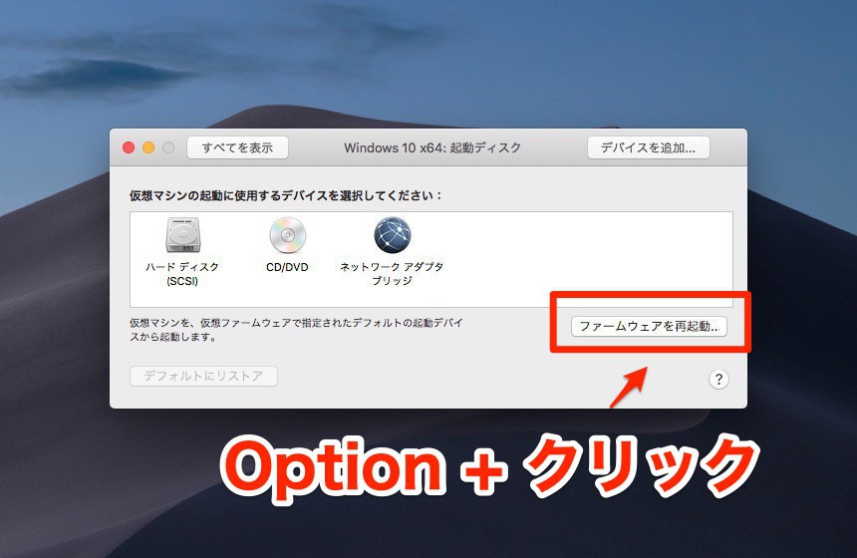Close the window with the red button
The width and height of the screenshot is (857, 558).
tap(129, 147)
